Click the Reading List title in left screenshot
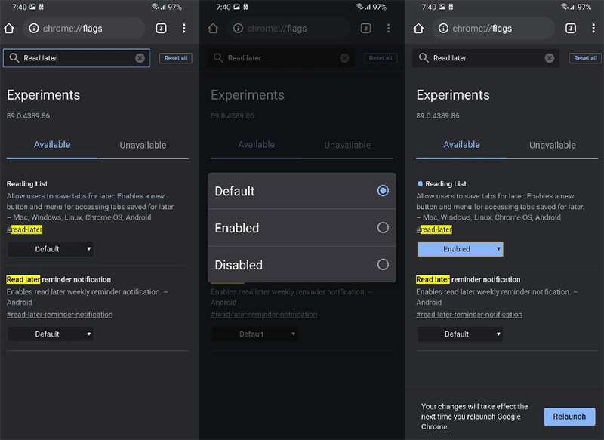604x440 pixels. pyautogui.click(x=27, y=184)
